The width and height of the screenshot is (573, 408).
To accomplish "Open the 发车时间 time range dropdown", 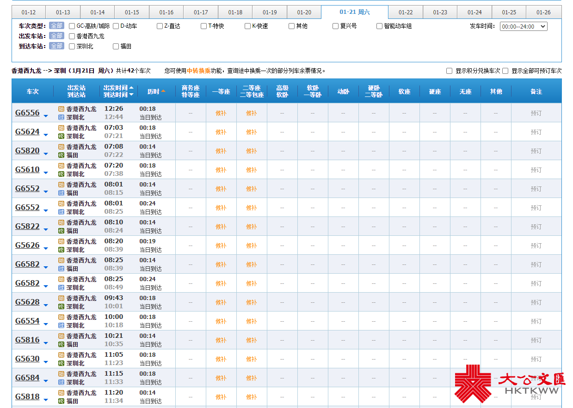I will tap(523, 26).
